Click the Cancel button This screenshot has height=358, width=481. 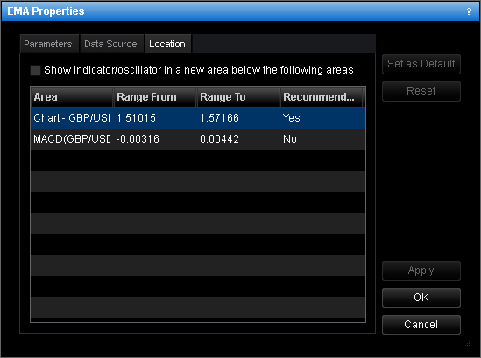[x=421, y=325]
